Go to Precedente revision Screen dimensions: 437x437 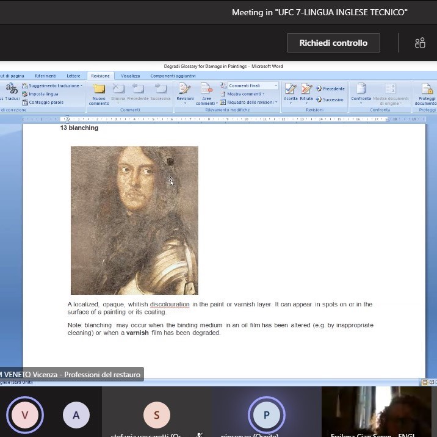[x=330, y=88]
